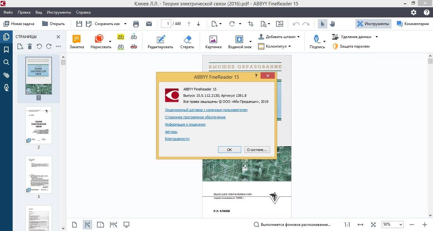Open the Правка menu
Image resolution: width=433 pixels, height=231 pixels.
[x=24, y=12]
